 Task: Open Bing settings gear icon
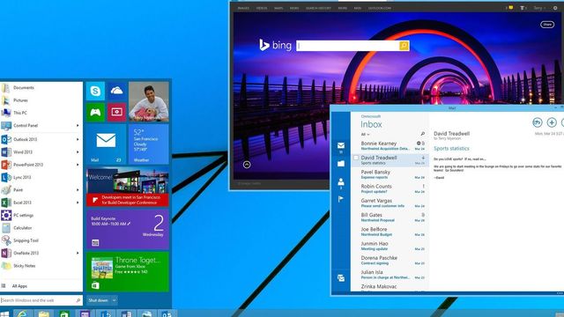coord(555,8)
